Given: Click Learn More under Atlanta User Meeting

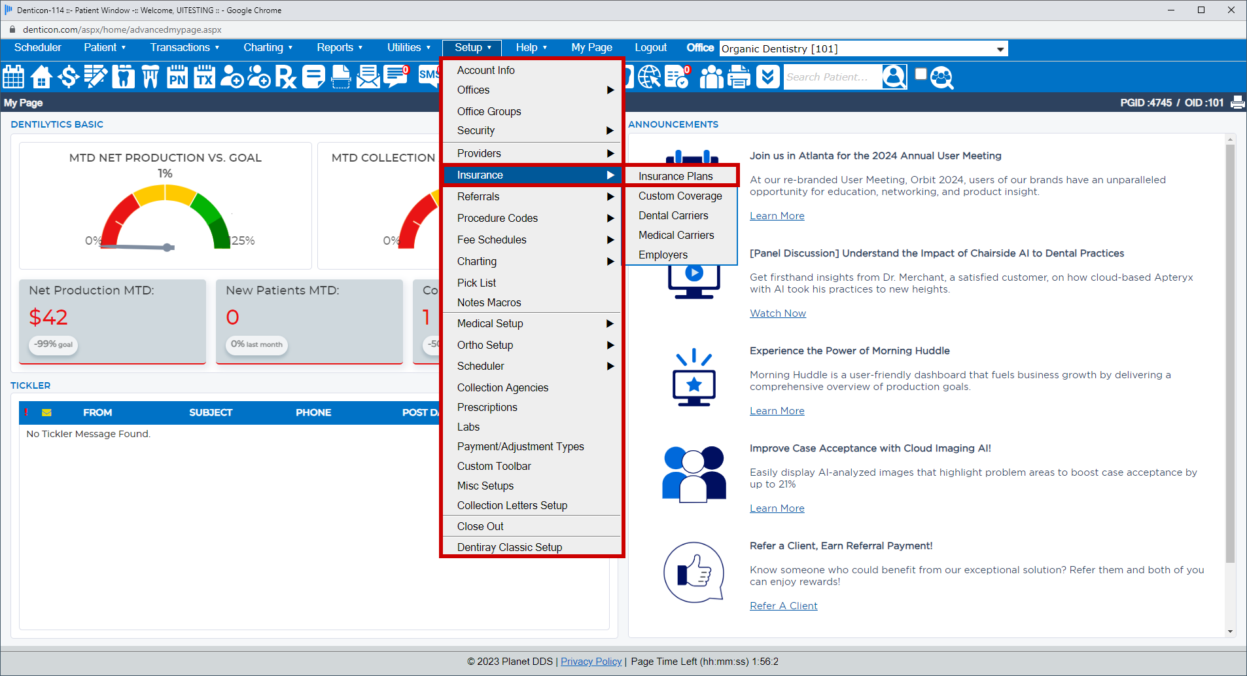Looking at the screenshot, I should [777, 216].
